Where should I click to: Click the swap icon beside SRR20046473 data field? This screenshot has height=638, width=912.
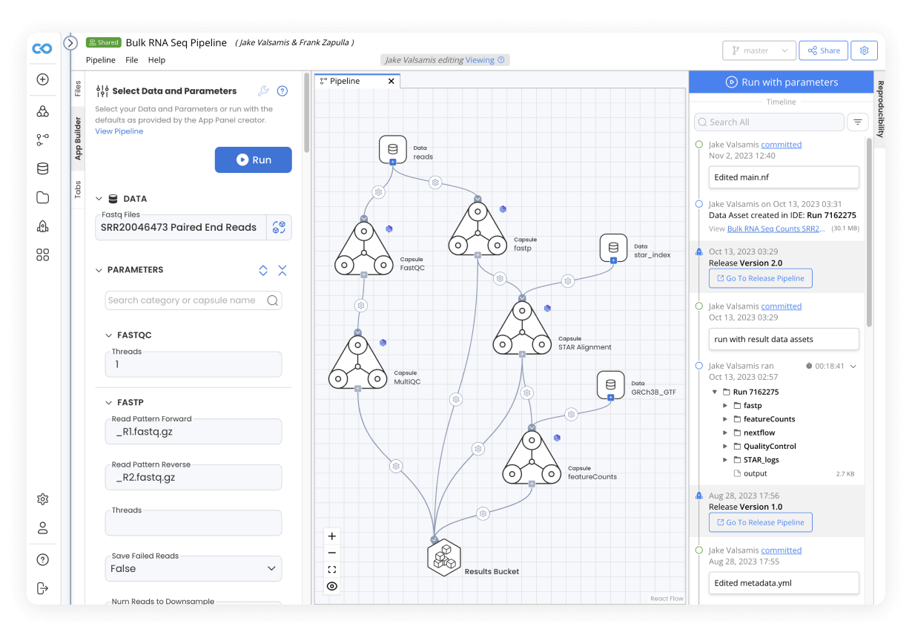coord(279,227)
